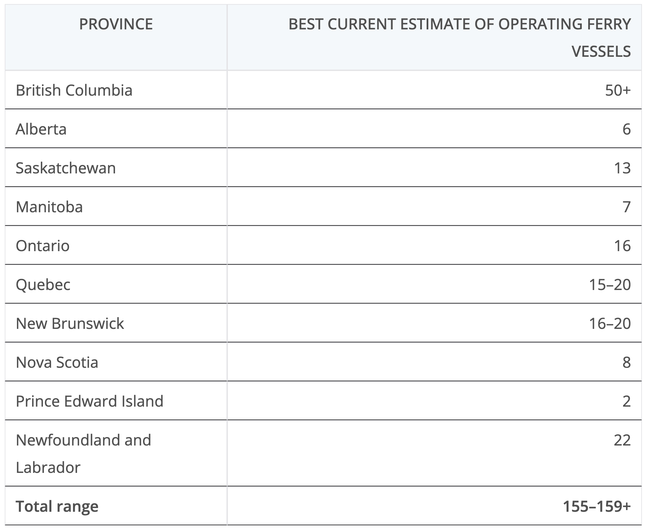Click the Newfoundland and Labrador cell
Viewport: 646px width, 529px height.
tap(83, 453)
